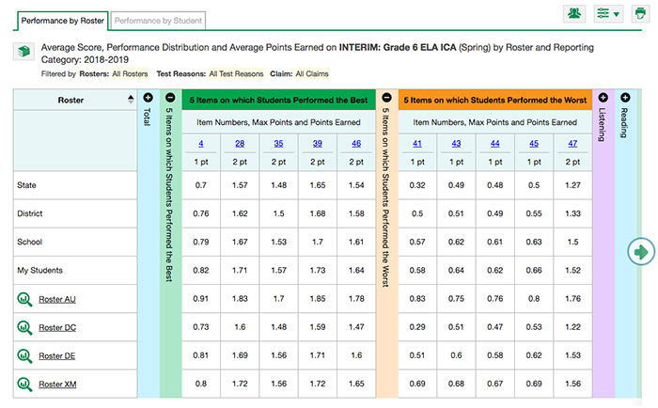Expand the Listening column section

(603, 98)
